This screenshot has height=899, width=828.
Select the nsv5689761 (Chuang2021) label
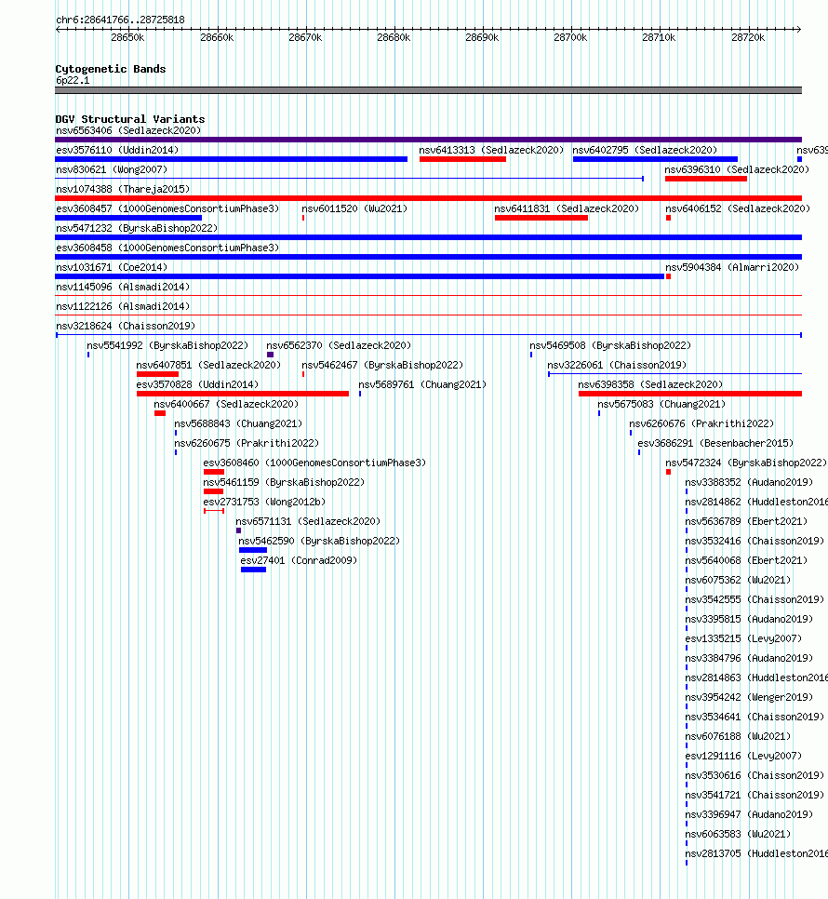[x=422, y=384]
